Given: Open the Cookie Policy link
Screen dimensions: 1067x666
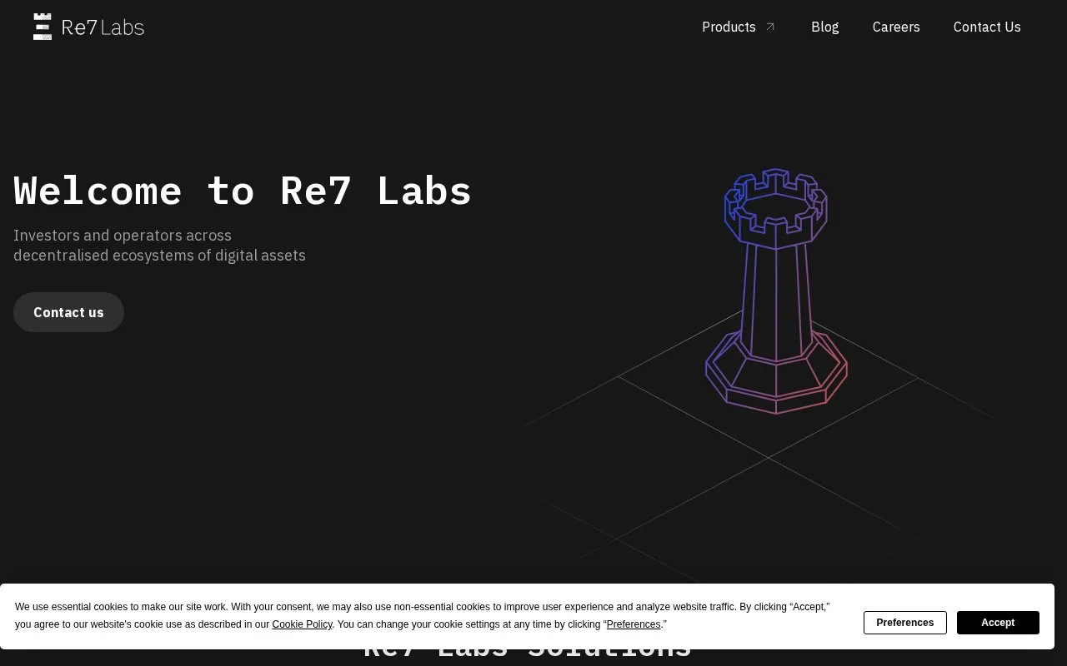Looking at the screenshot, I should [x=302, y=624].
